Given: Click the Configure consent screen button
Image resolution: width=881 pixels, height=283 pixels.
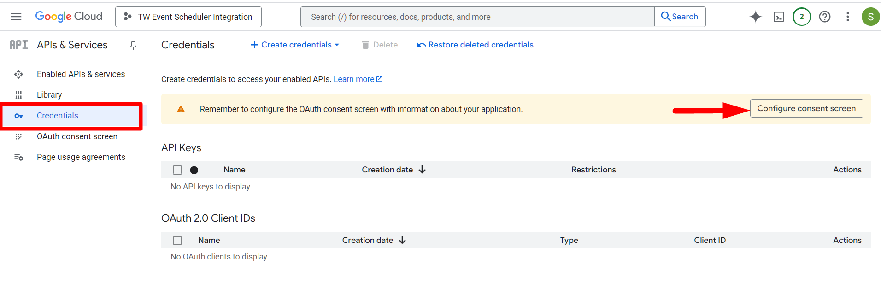Looking at the screenshot, I should point(806,108).
